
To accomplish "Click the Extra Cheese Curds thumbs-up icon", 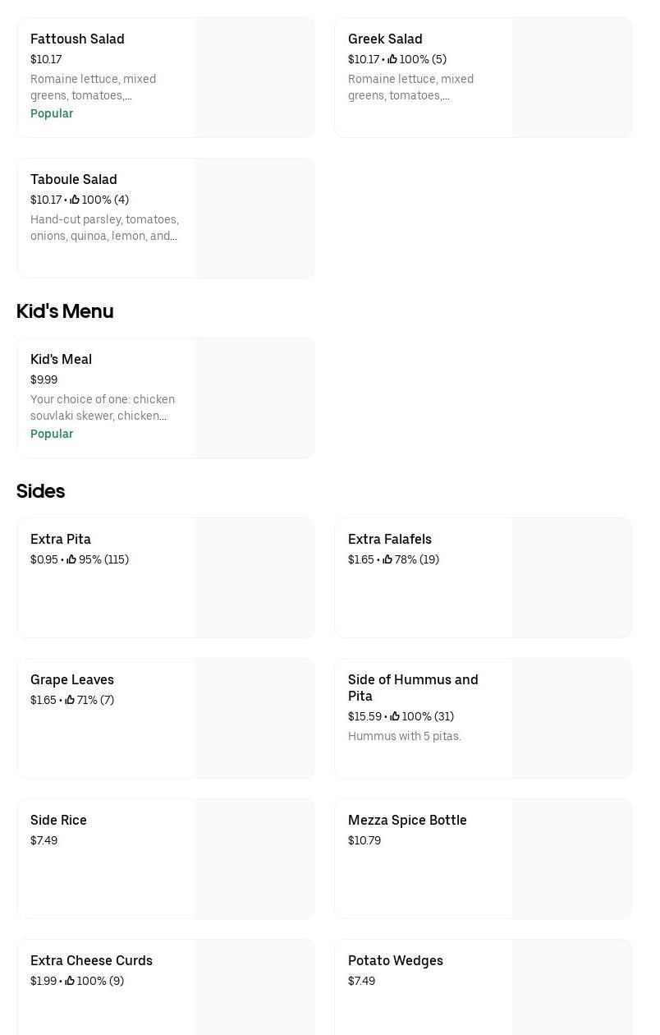I will coord(70,981).
